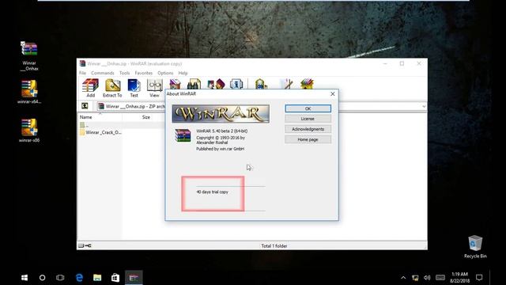Click the Wizard toolbar icon
The height and width of the screenshot is (285, 506).
point(216,84)
